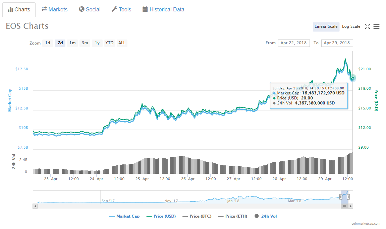This screenshot has height=229, width=386.
Task: Open the chart export hamburger menu
Action: (376, 26)
